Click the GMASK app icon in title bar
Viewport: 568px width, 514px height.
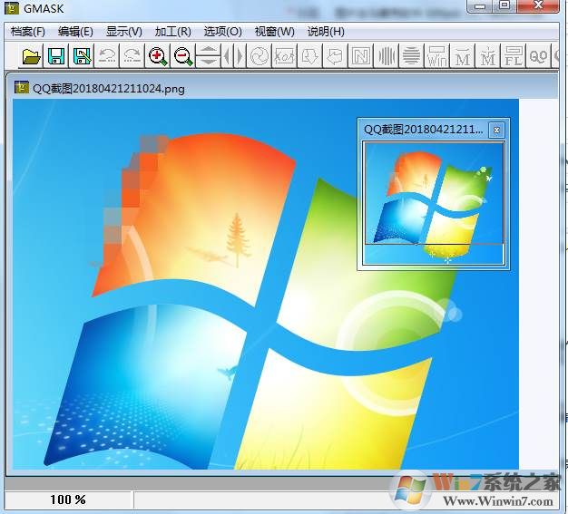coord(12,8)
